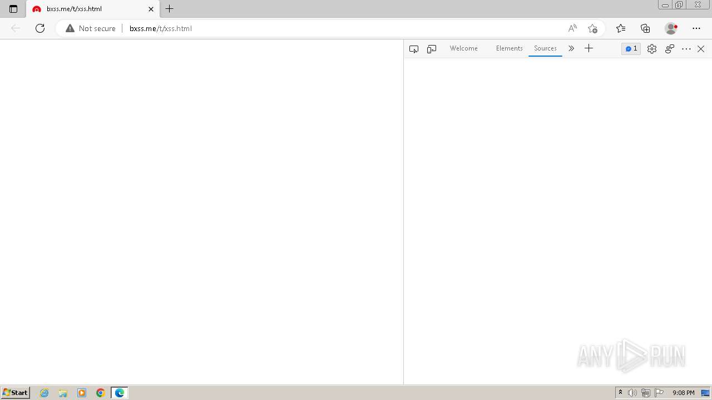Switch to the Sources DevTools tab
The width and height of the screenshot is (712, 400).
point(545,48)
